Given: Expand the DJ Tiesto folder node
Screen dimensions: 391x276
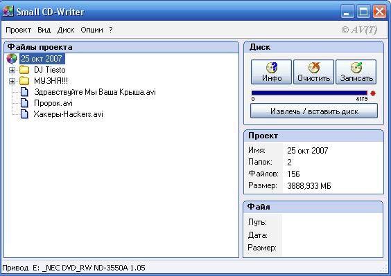Looking at the screenshot, I should click(12, 70).
